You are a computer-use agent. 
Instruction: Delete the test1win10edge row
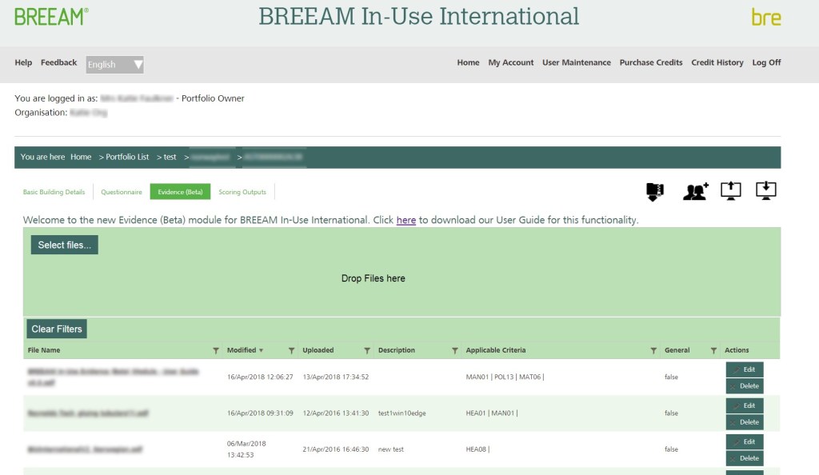[745, 422]
